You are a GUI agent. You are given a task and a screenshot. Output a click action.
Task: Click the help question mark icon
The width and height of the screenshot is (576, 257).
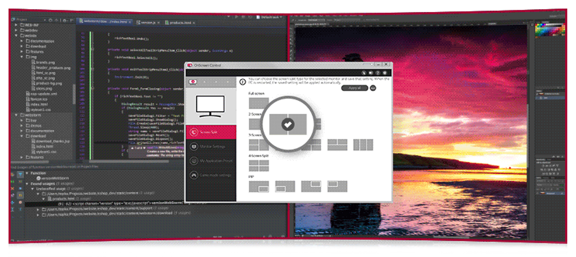378,73
